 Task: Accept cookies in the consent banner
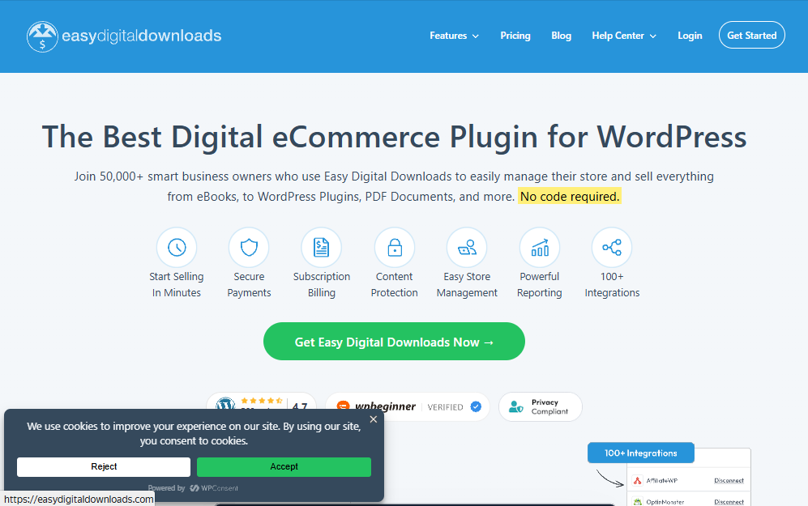click(x=284, y=467)
